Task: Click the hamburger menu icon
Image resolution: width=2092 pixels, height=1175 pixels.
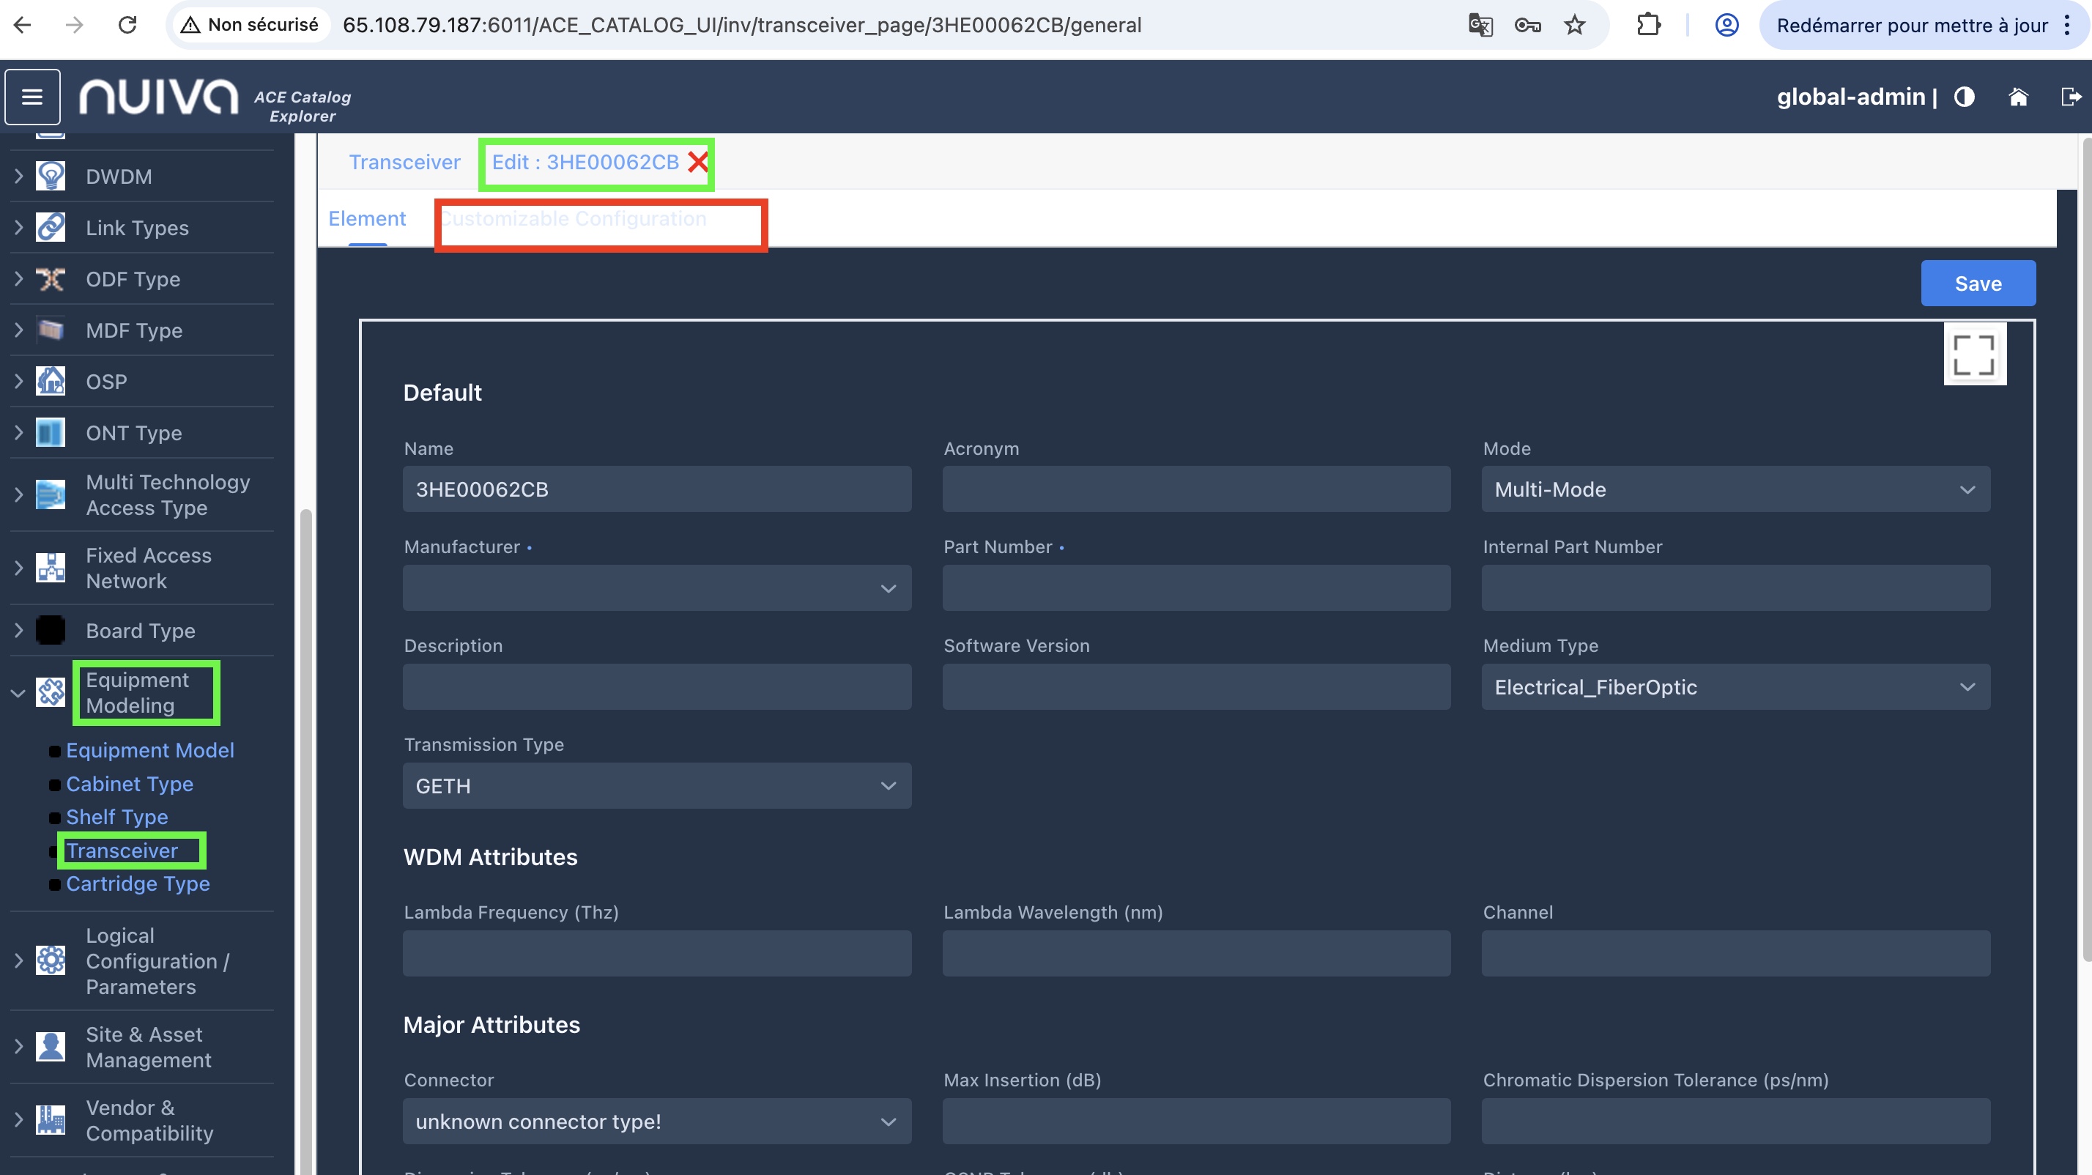Action: [31, 97]
